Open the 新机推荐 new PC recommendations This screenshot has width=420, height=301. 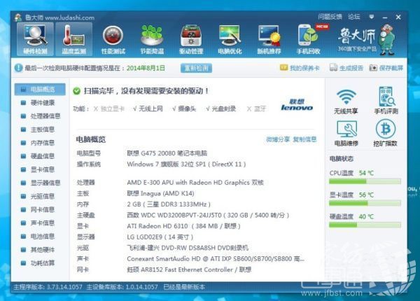click(x=269, y=40)
